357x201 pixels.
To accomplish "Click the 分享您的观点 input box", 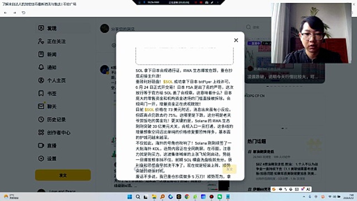I will [x=123, y=29].
